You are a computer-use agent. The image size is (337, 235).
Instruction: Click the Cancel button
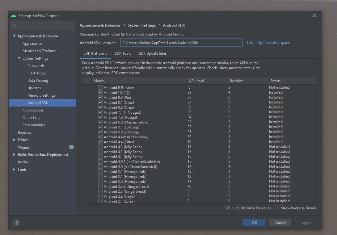point(280,223)
